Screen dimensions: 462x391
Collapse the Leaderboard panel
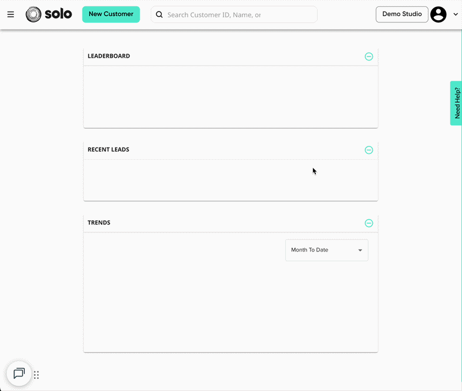pyautogui.click(x=368, y=56)
